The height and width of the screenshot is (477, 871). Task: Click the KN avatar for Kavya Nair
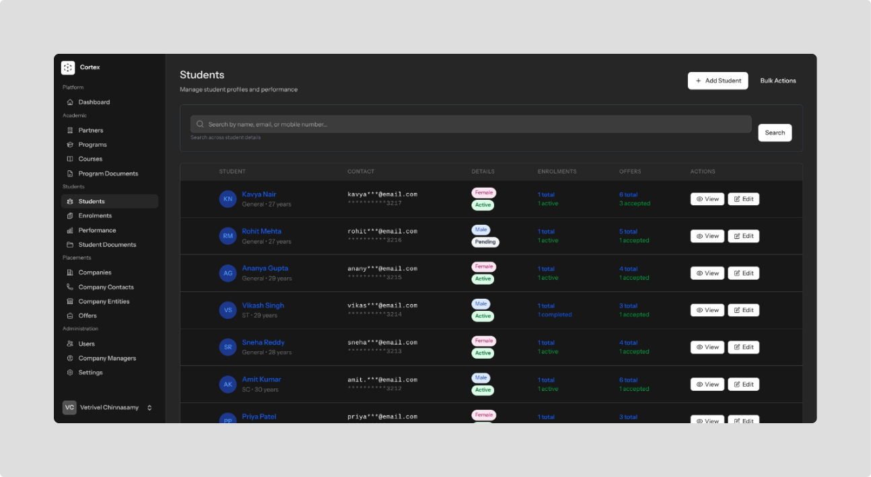pos(228,199)
